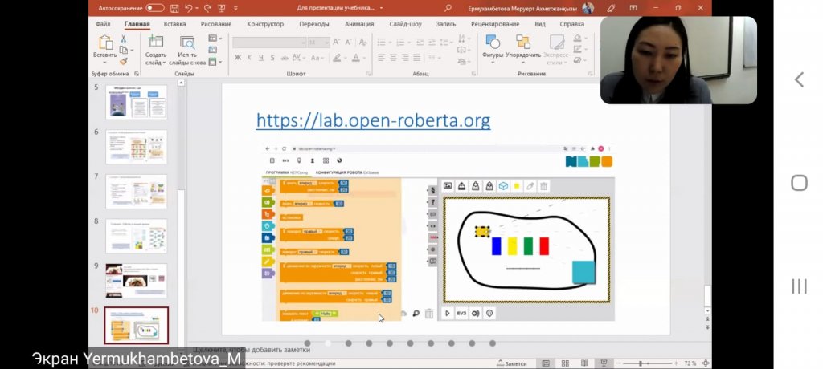823x369 pixels.
Task: Click the Save floppy disk icon
Action: coord(174,8)
